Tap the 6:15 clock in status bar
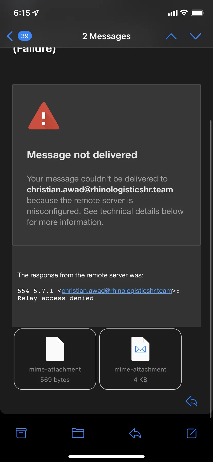 coord(22,13)
